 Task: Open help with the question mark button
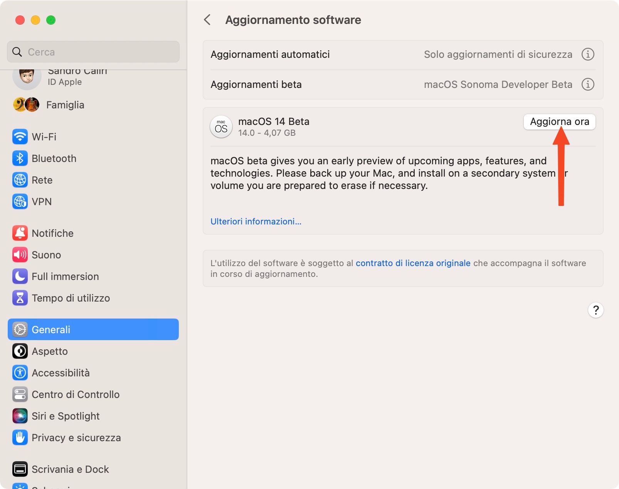(596, 310)
